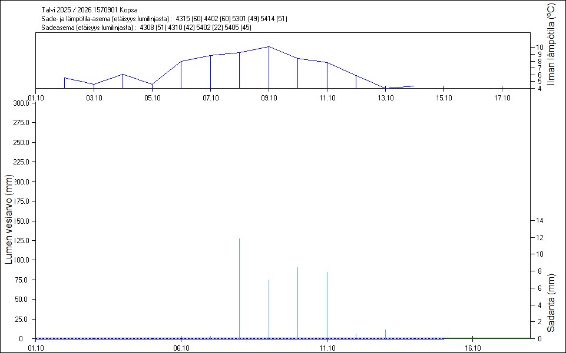
Task: Click the 150.0 tick on snow water axis
Action: point(21,221)
